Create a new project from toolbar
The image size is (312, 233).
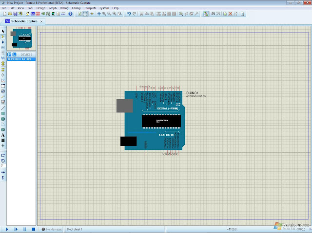coord(5,14)
